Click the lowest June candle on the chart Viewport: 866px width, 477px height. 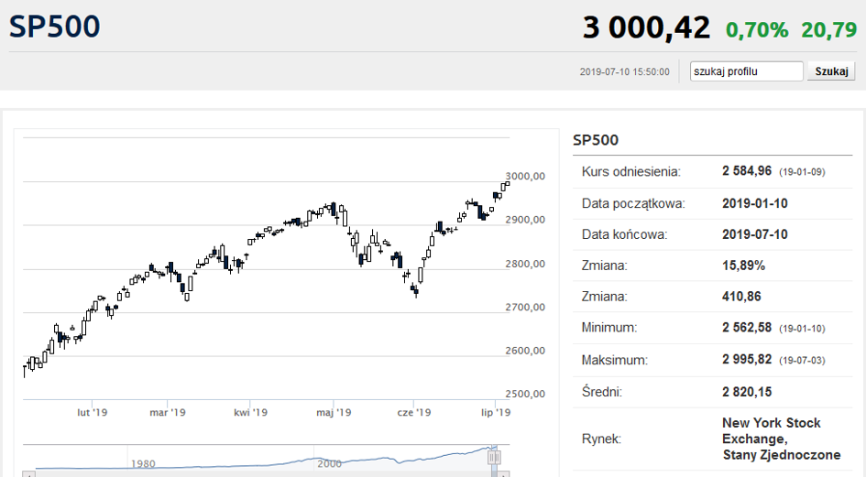pyautogui.click(x=415, y=290)
